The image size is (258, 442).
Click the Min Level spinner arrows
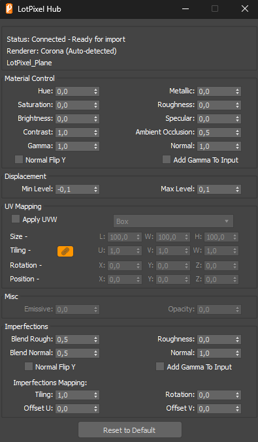pyautogui.click(x=96, y=189)
